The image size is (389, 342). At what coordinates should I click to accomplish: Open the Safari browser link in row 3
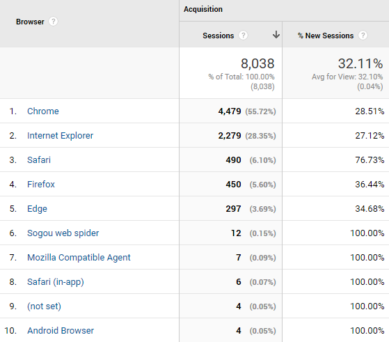[39, 160]
